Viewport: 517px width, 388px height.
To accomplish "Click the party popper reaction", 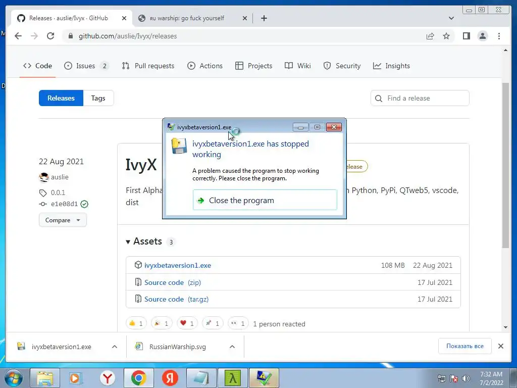I will point(162,323).
